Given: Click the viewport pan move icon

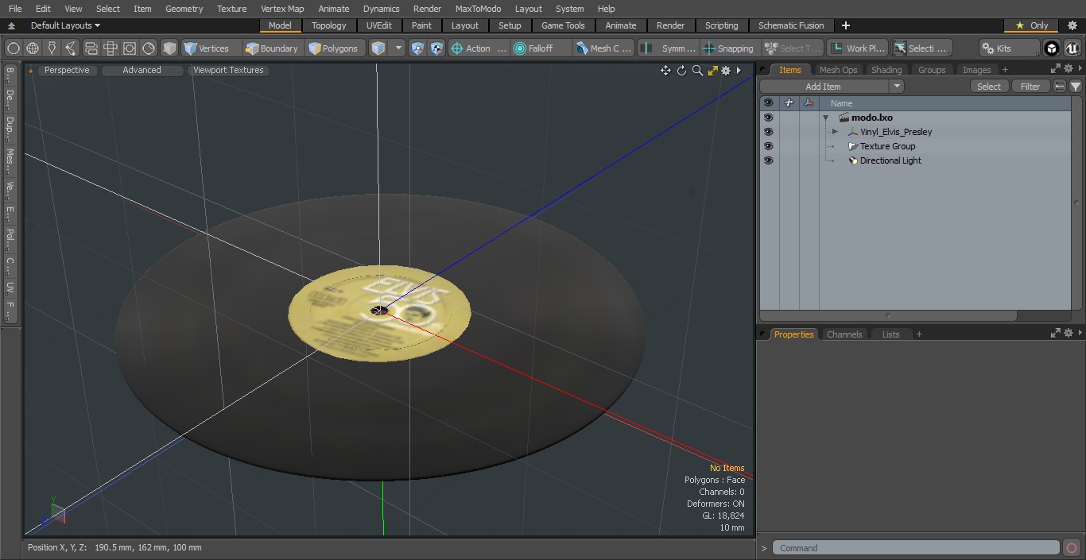Looking at the screenshot, I should [x=665, y=71].
